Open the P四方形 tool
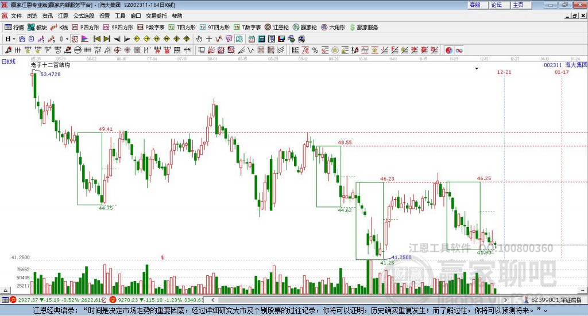Screen dimensions: 588x316 [86, 28]
